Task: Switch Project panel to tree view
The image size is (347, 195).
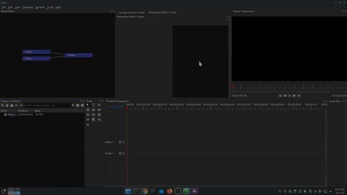Action: (x=73, y=106)
